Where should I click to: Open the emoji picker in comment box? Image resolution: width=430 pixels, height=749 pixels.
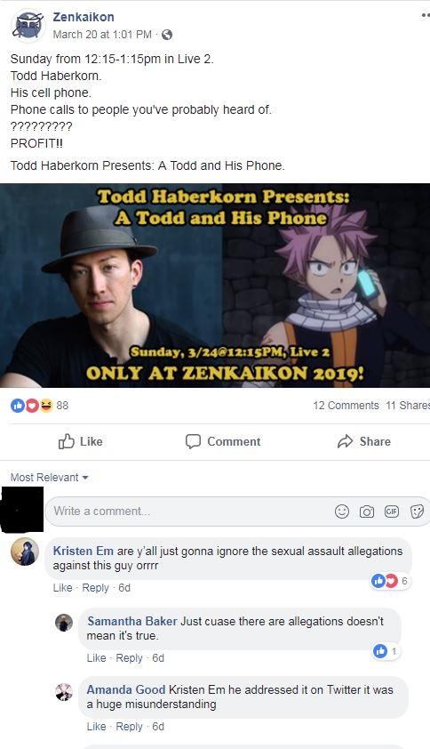(342, 511)
